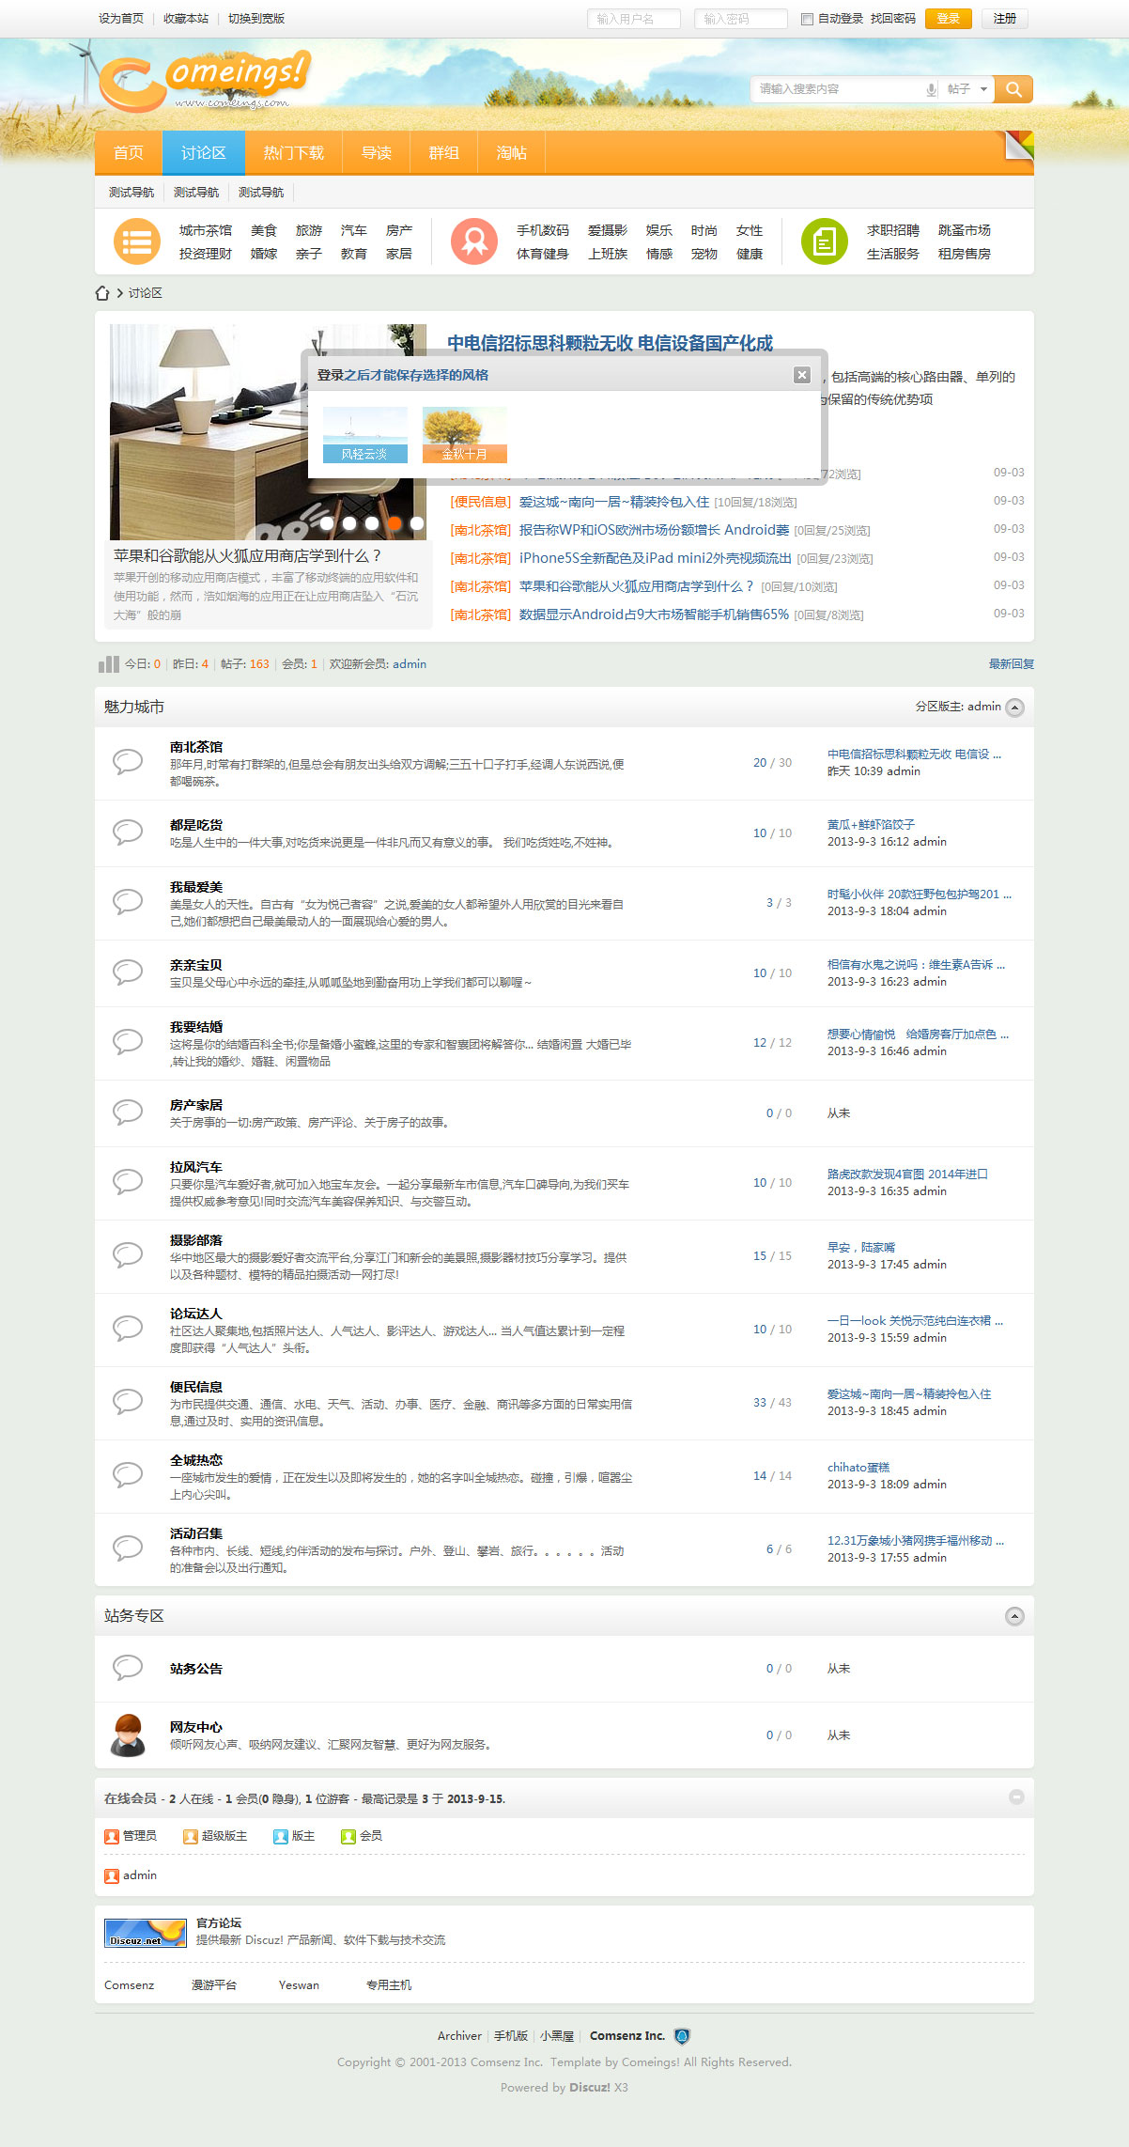The height and width of the screenshot is (2147, 1129).
Task: Click the speech bubble icon for 活动召集
Action: pos(128,1548)
